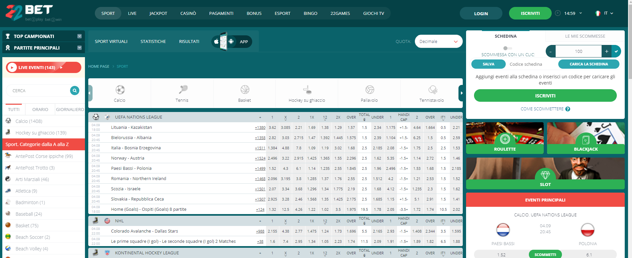Click the Come scommettere help icon
632x258 pixels.
click(x=568, y=109)
